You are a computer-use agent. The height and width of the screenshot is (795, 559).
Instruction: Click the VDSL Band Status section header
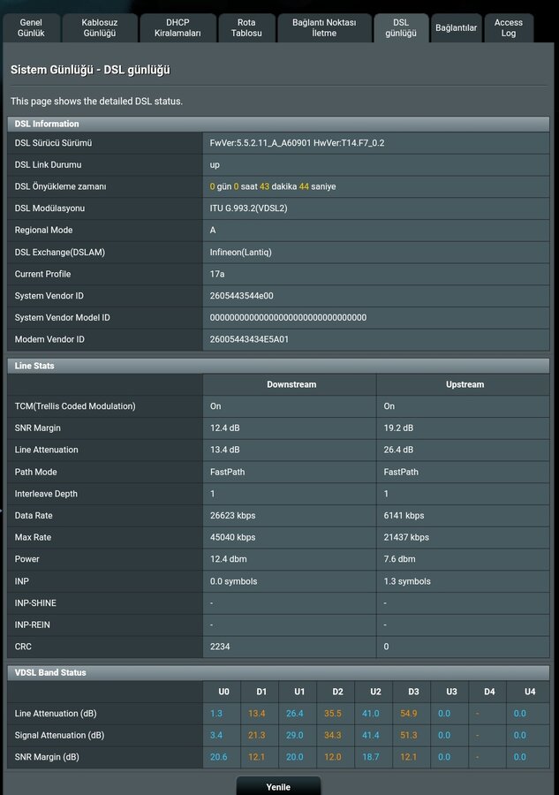click(x=50, y=672)
